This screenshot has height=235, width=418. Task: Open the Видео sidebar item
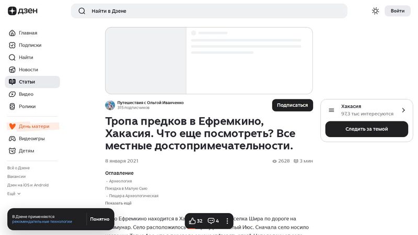(26, 94)
